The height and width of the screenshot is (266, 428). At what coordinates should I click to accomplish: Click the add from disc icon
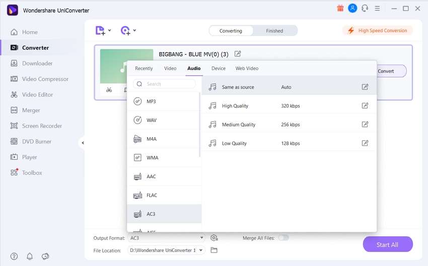[x=125, y=31]
